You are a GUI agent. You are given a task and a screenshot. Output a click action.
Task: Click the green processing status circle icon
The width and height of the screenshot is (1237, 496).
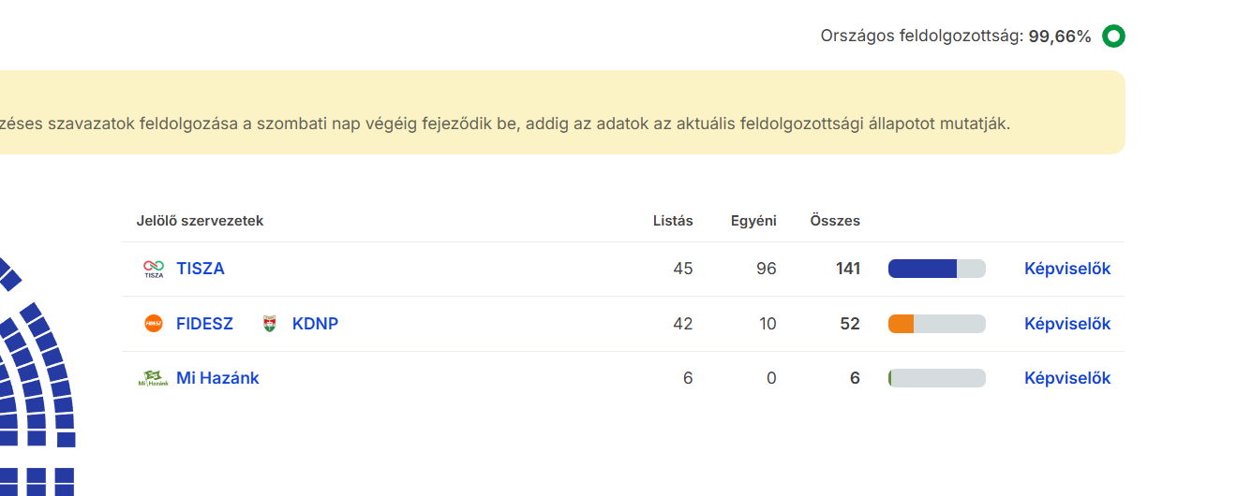[1113, 36]
